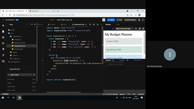Screen dimensions: 194x109
Task: Click the Fork button
Action: [x=119, y=20]
